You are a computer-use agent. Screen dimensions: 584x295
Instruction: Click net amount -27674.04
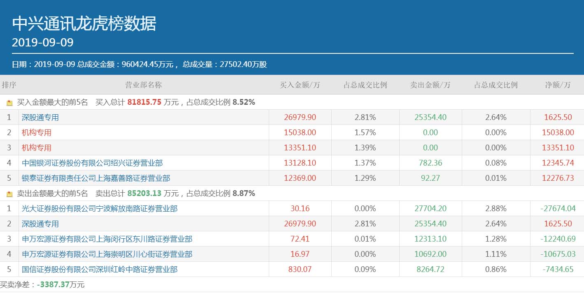[x=558, y=209]
